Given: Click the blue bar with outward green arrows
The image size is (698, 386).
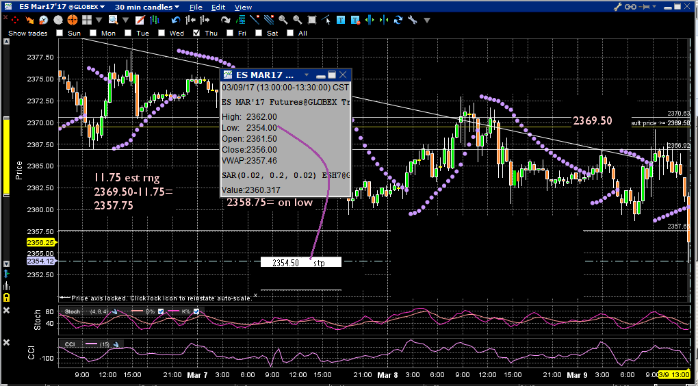Looking at the screenshot, I should 370,20.
